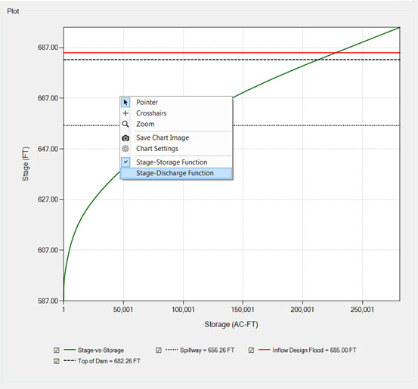Click the 'Spillway = 656.26 FT' legend label
Image resolution: width=418 pixels, height=389 pixels.
(x=207, y=350)
